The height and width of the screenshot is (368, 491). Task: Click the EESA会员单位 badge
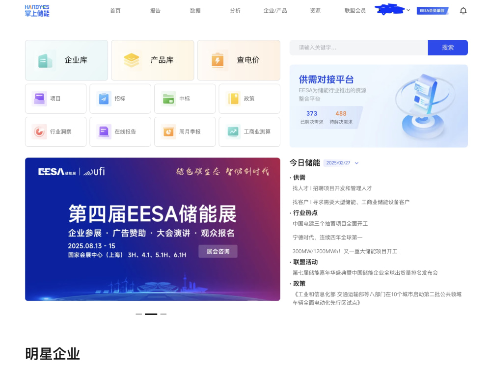pos(432,11)
